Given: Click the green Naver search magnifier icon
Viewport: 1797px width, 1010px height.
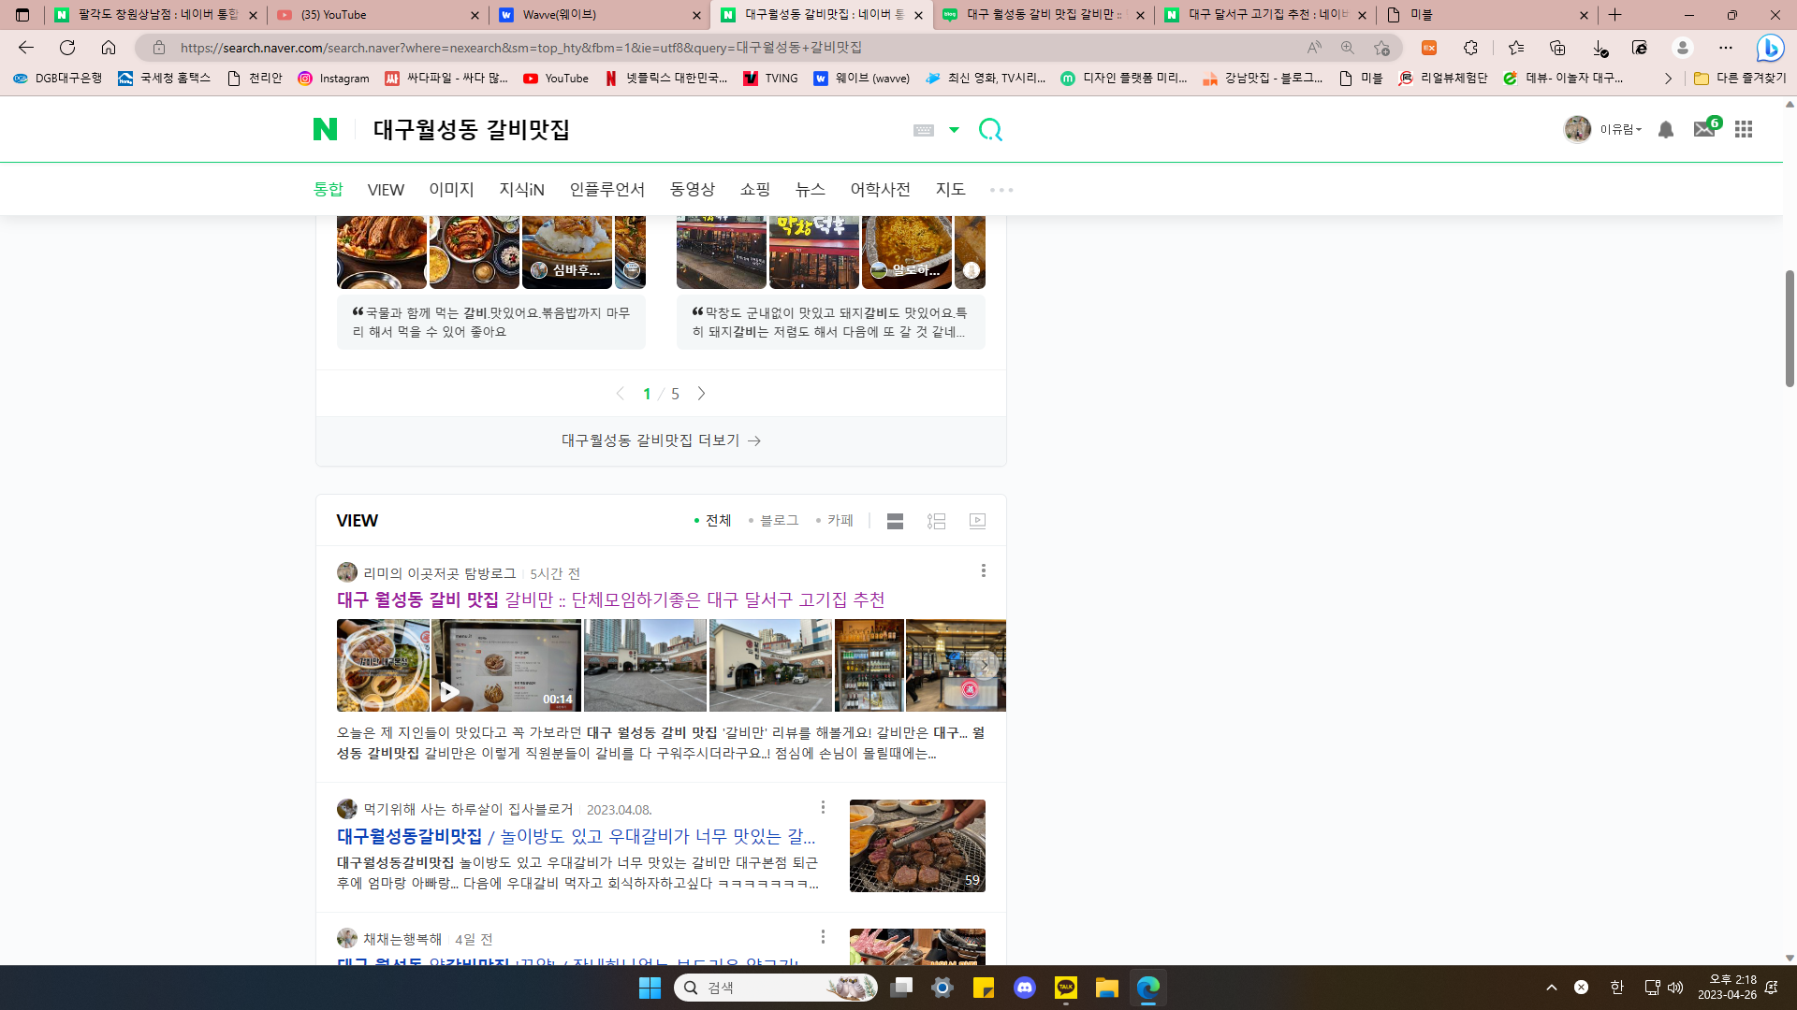Looking at the screenshot, I should point(990,130).
